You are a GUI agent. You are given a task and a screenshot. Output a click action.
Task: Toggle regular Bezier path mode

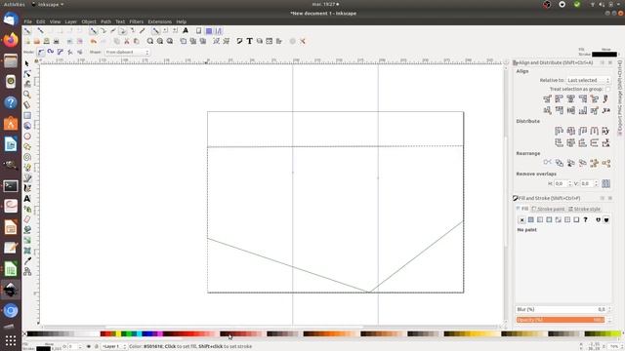41,52
